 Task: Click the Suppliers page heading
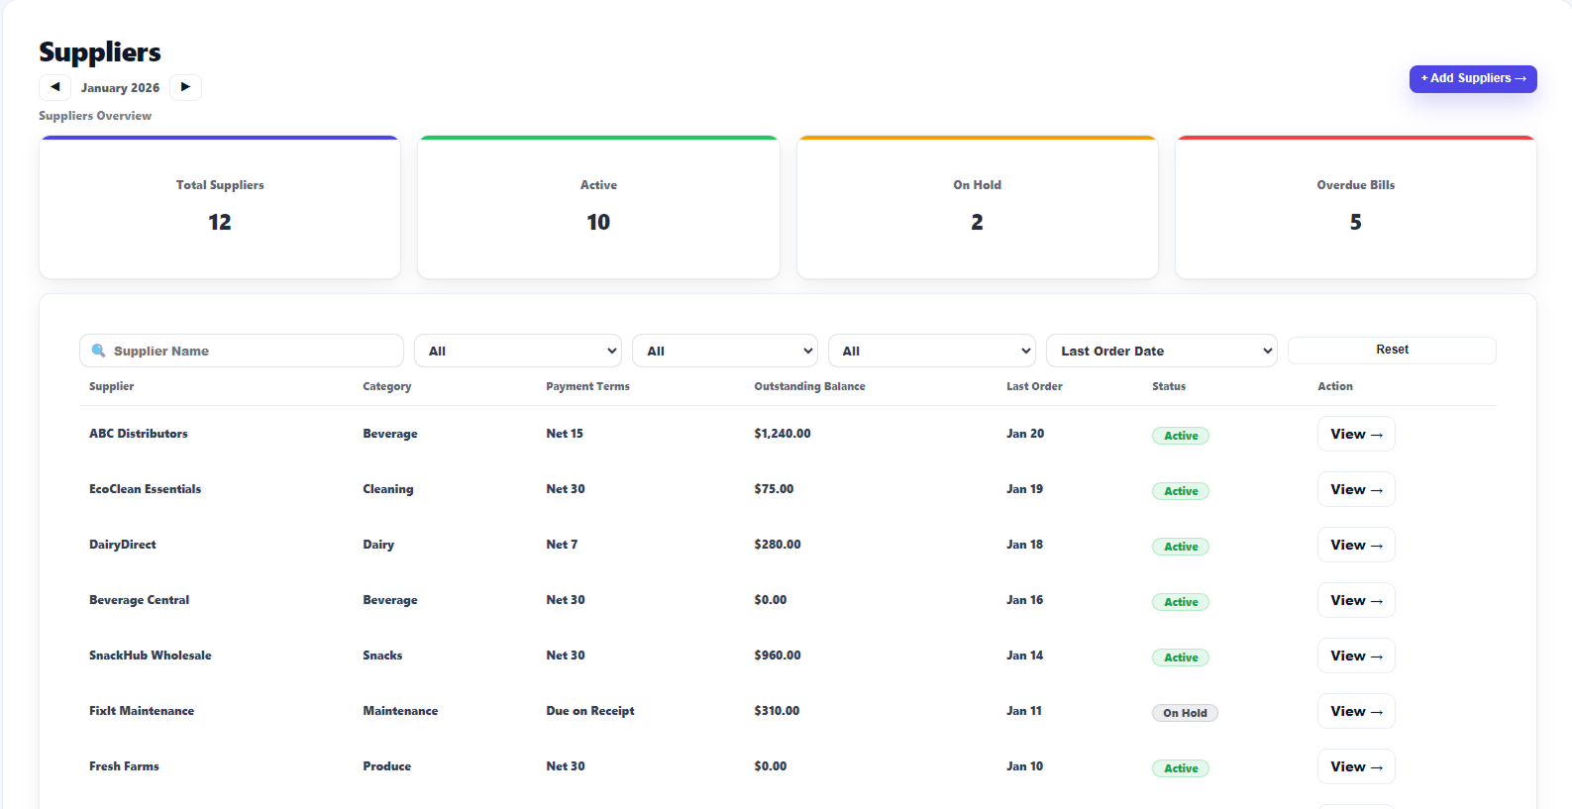point(100,52)
